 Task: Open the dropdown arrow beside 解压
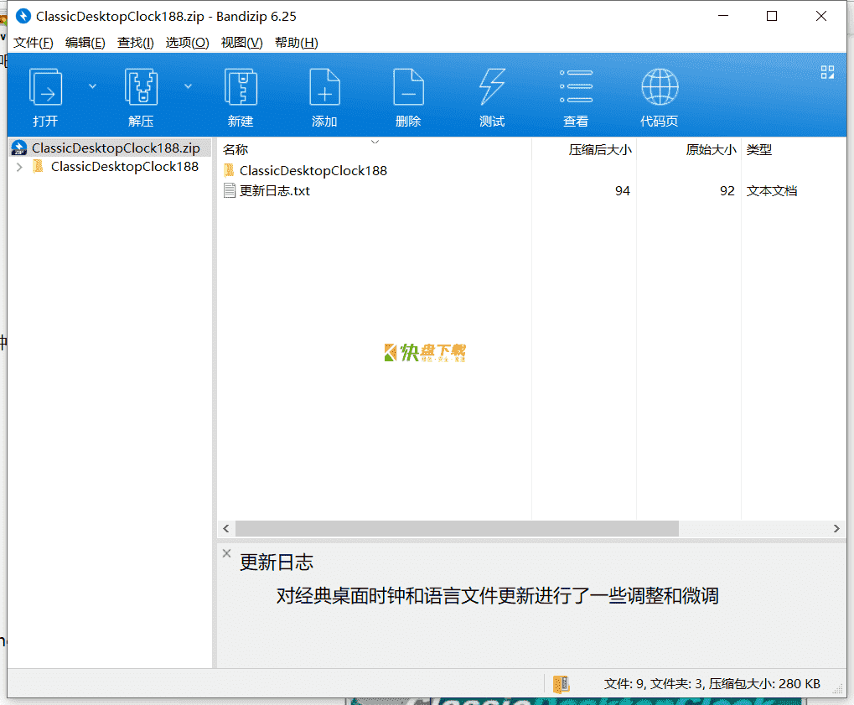click(188, 86)
